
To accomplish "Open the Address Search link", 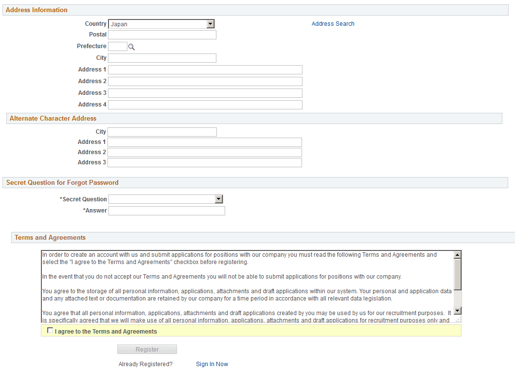I will pyautogui.click(x=333, y=23).
